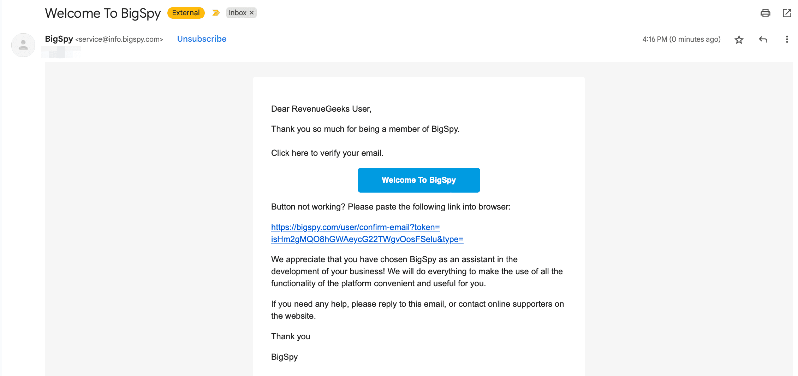
Task: Click the Dear RevenueGeeks User greeting
Action: click(321, 109)
